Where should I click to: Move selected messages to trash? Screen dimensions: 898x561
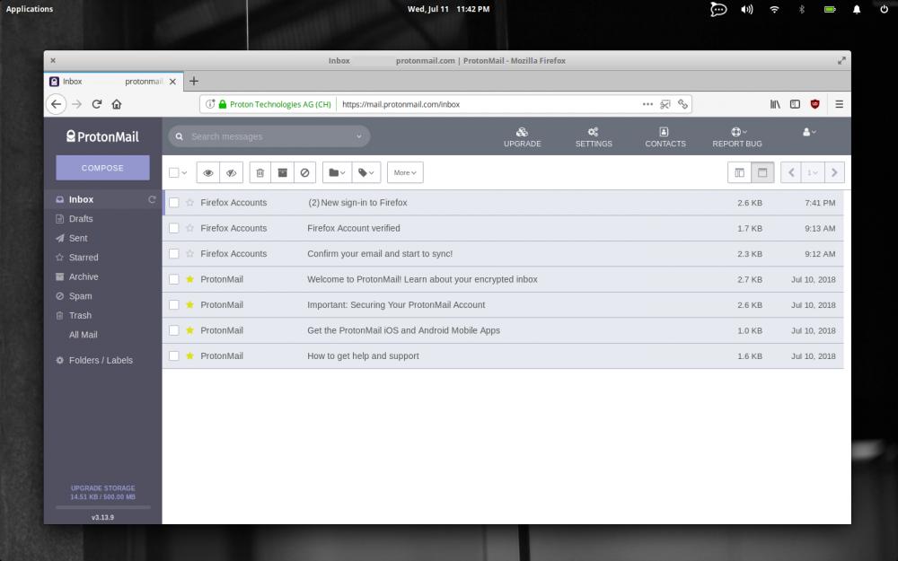pos(260,172)
